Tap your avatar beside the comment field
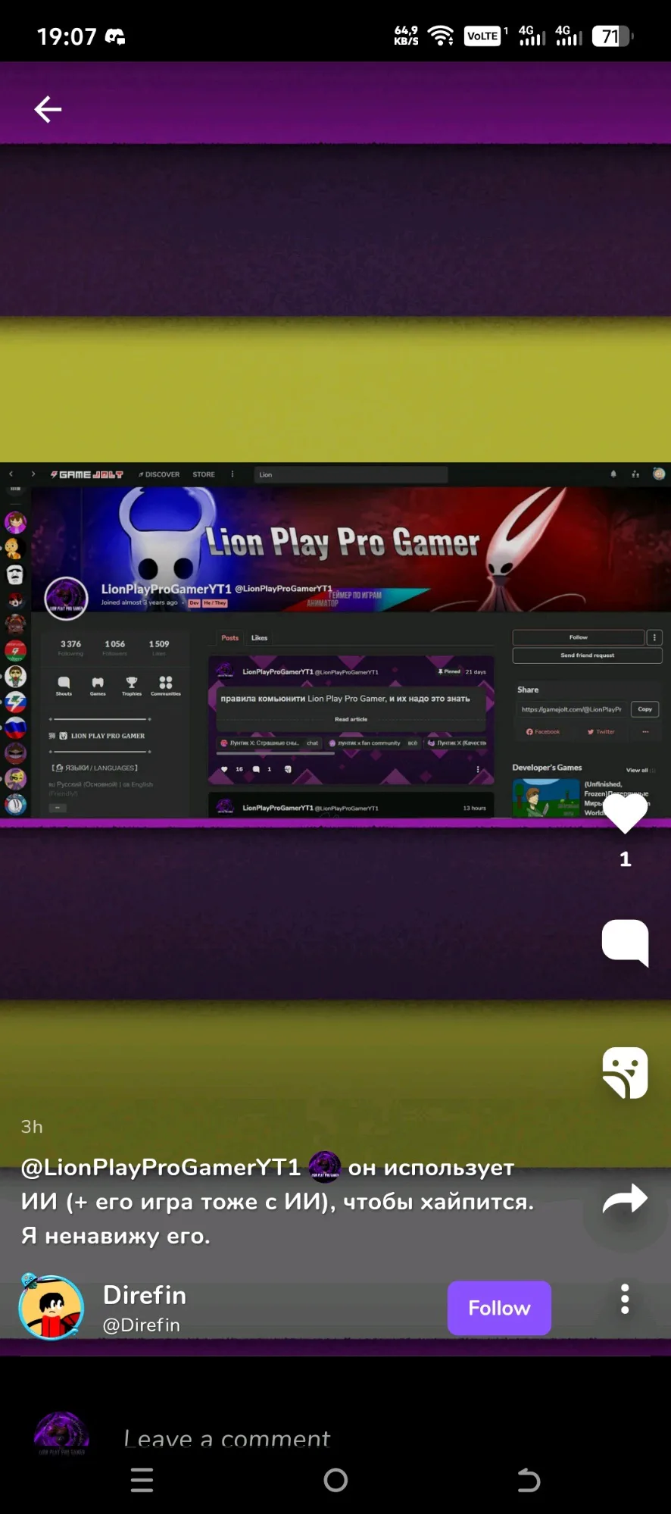The width and height of the screenshot is (671, 1514). pyautogui.click(x=61, y=1432)
